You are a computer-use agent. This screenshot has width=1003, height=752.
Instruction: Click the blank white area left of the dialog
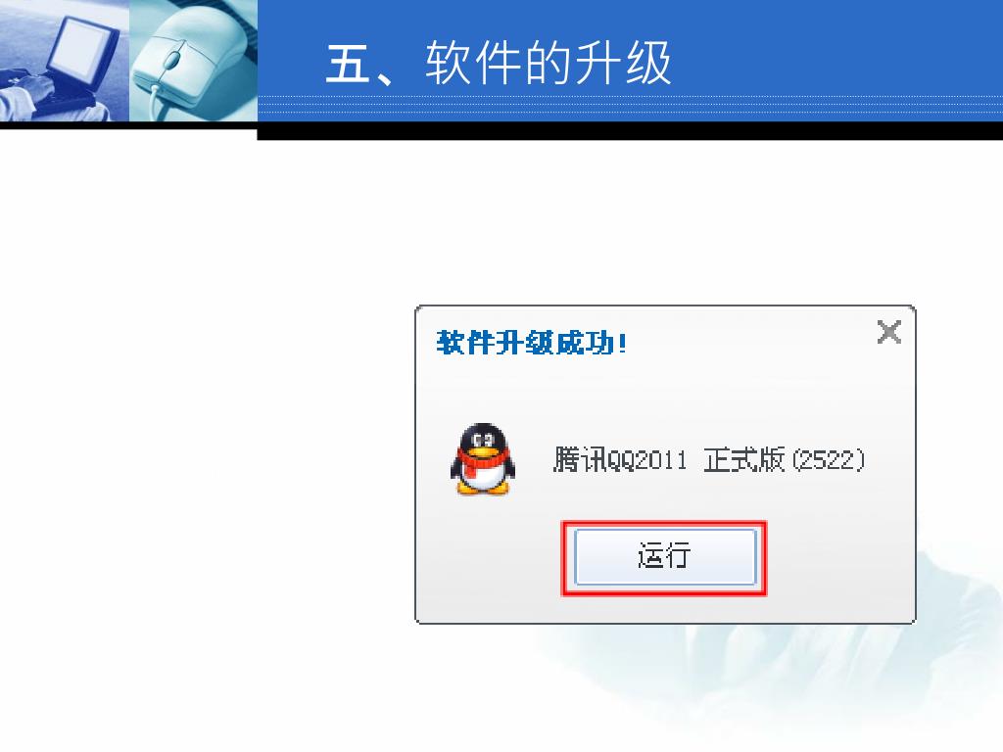click(x=205, y=447)
